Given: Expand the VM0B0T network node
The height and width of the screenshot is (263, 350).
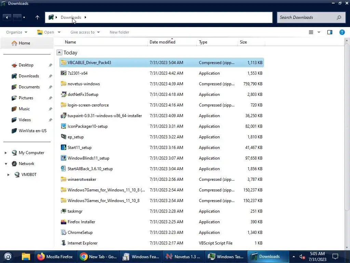Looking at the screenshot, I should tap(9, 175).
